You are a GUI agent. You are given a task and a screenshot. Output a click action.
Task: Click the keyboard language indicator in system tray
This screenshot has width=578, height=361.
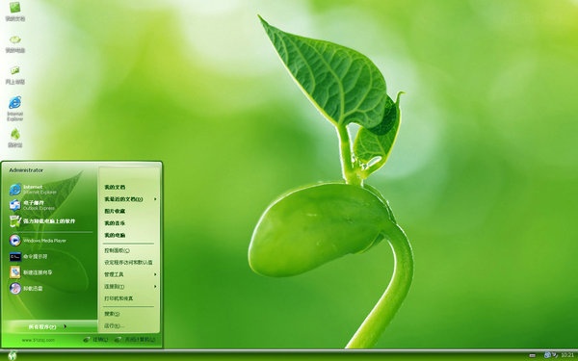click(533, 355)
